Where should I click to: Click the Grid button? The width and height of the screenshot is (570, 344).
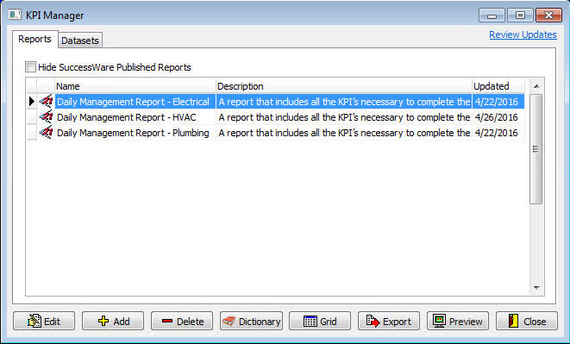pyautogui.click(x=320, y=321)
